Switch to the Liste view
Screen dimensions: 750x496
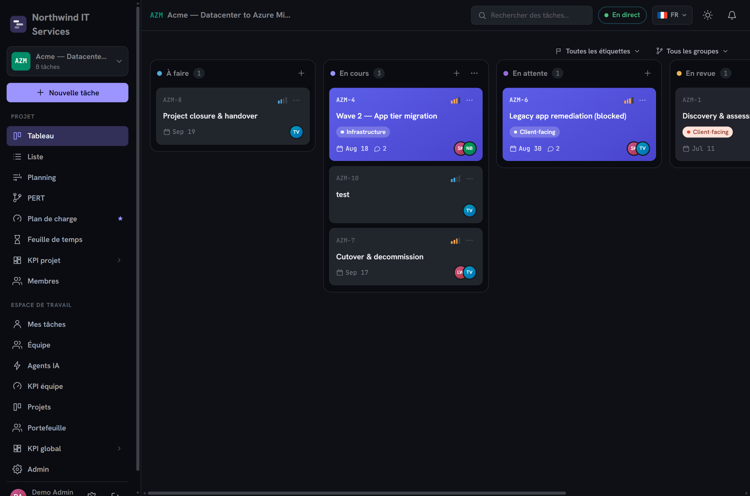pyautogui.click(x=67, y=157)
